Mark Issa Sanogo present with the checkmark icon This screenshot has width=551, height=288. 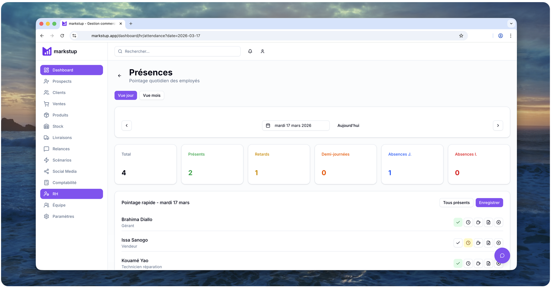[x=458, y=243]
